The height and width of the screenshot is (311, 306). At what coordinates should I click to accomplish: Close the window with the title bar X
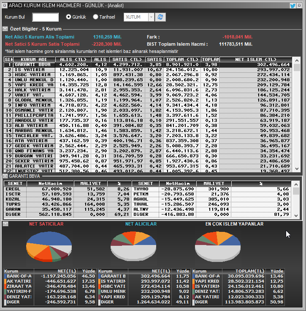tap(299, 6)
